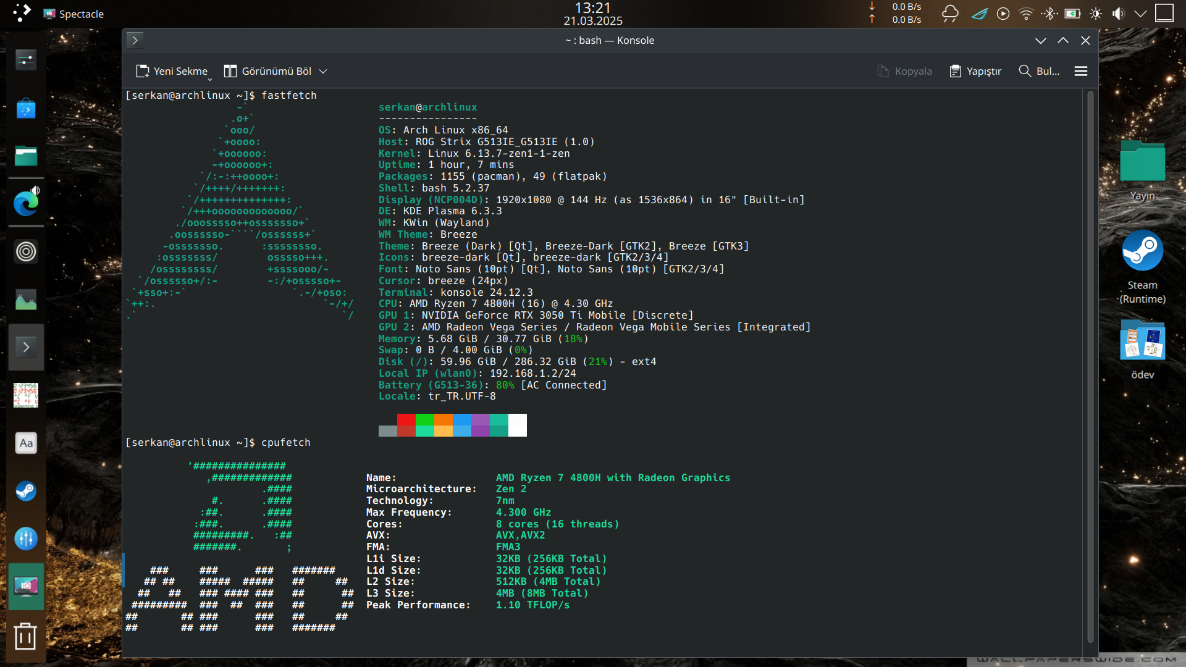
Task: Click the "Kernel: Linux 6.13.7-zen1-1-zen" line
Action: [x=474, y=153]
